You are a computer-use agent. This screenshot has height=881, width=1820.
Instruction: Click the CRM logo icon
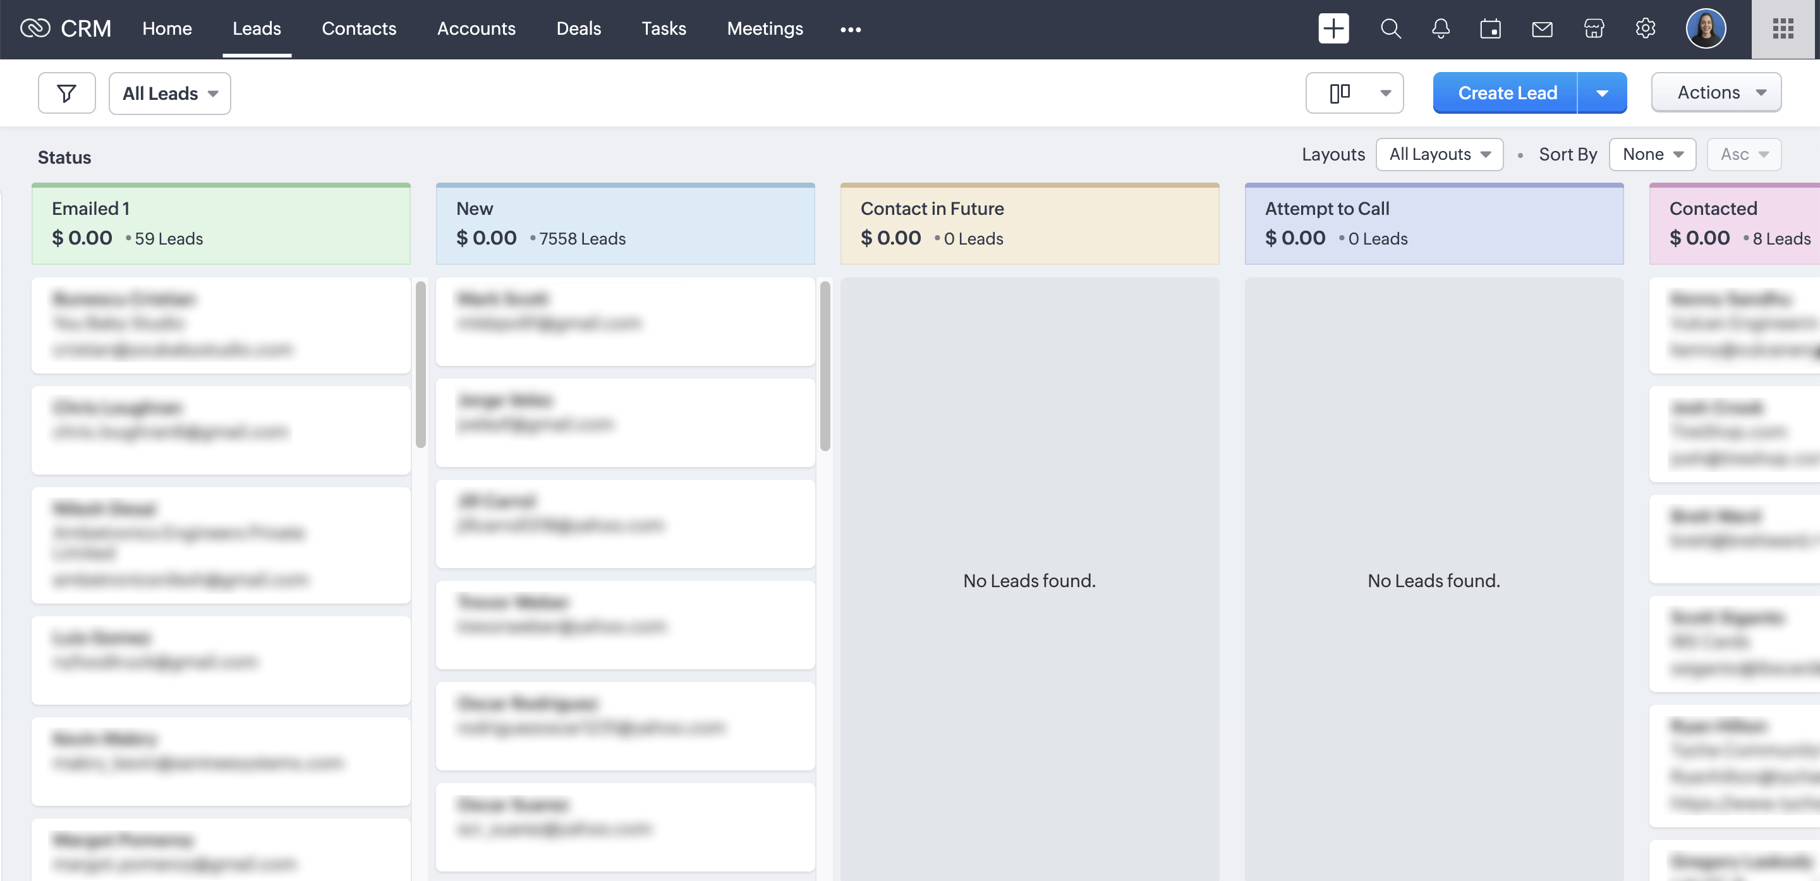[x=35, y=28]
